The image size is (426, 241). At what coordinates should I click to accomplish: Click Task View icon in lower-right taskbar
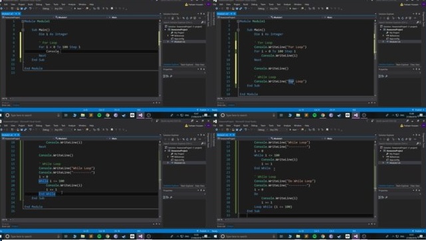click(281, 236)
